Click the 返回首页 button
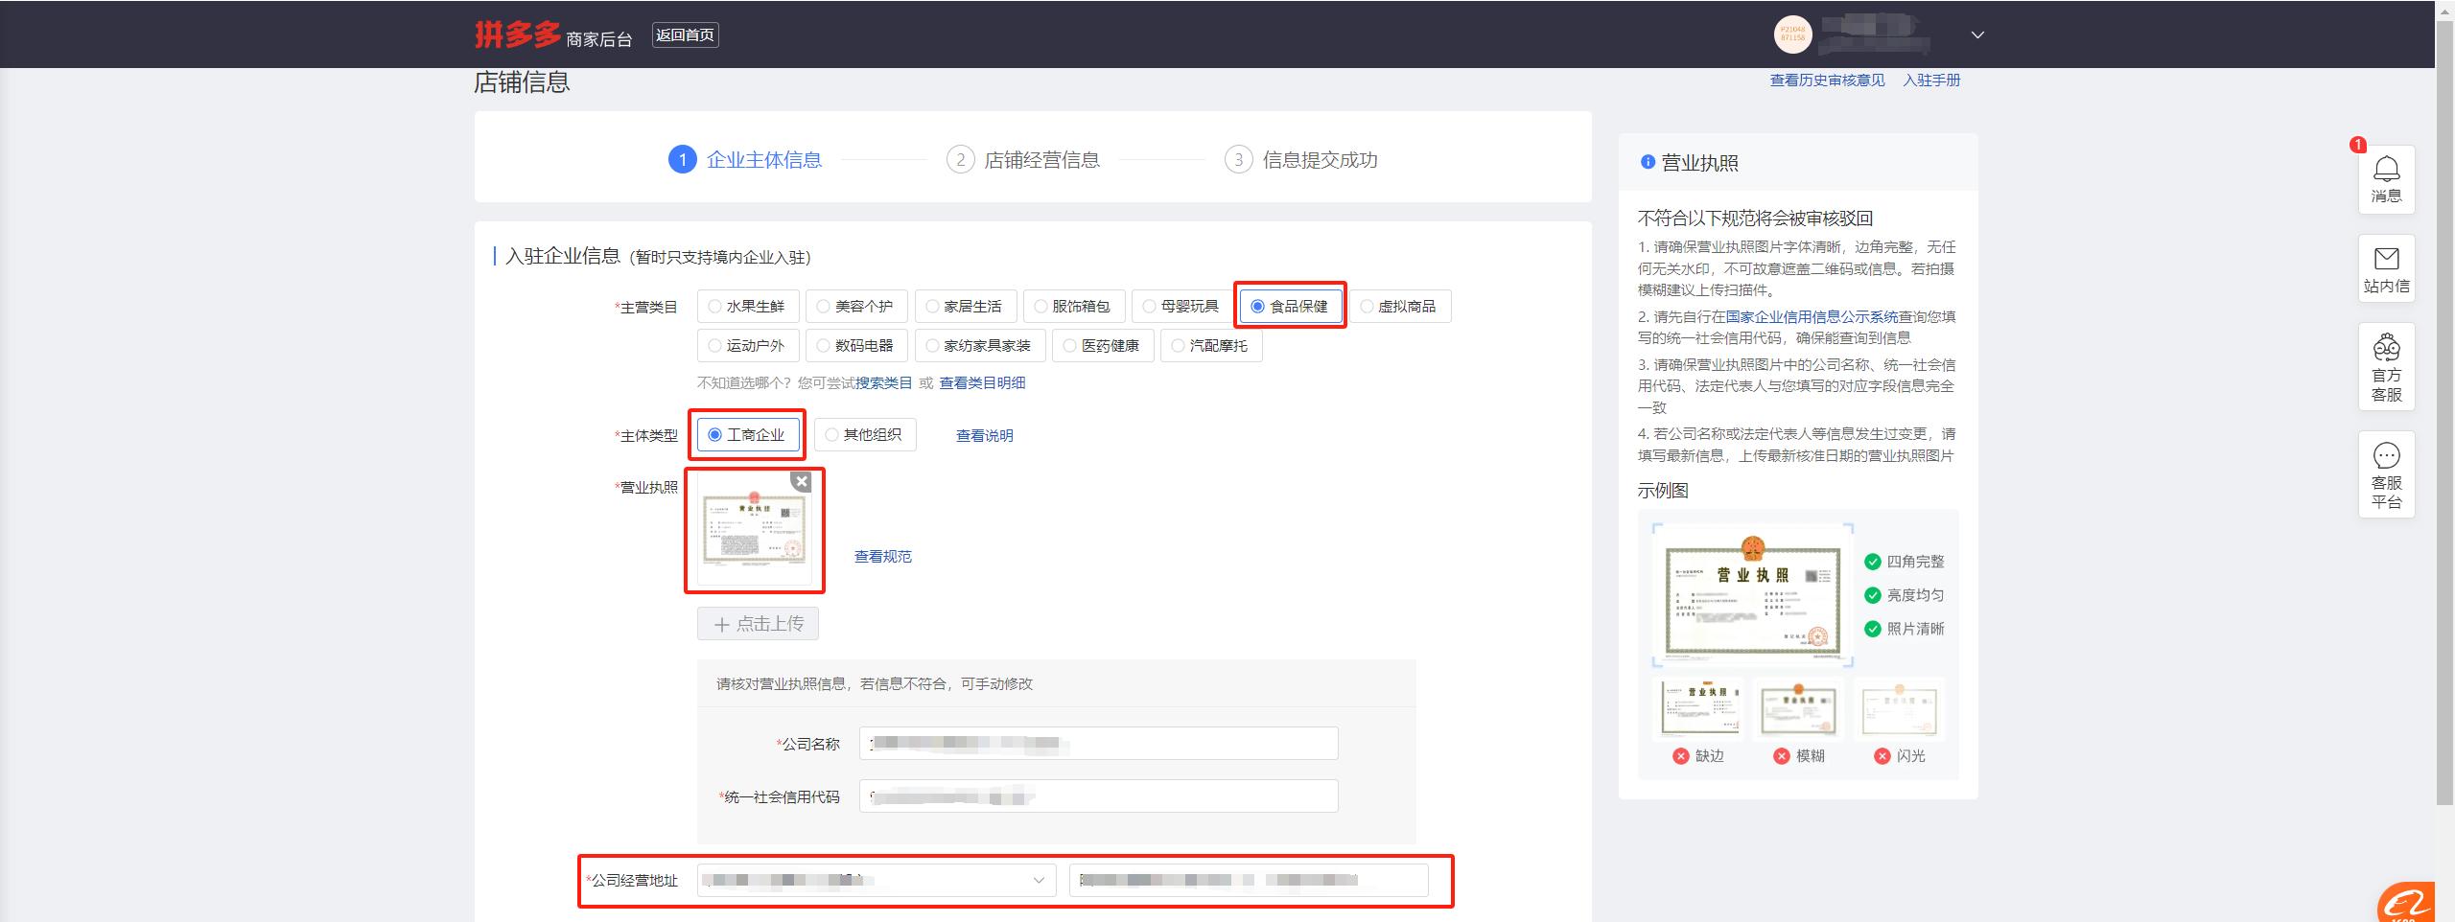The image size is (2455, 922). tap(685, 35)
